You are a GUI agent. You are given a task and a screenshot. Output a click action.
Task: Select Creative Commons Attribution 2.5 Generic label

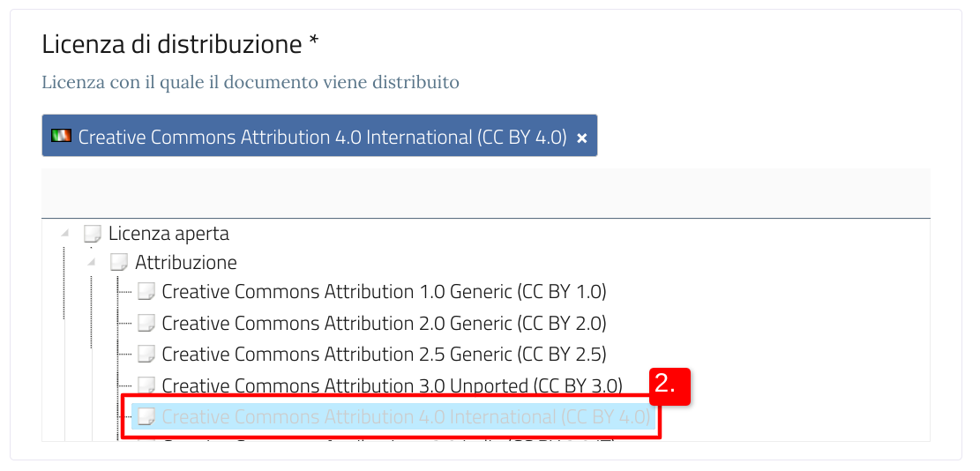[x=385, y=355]
